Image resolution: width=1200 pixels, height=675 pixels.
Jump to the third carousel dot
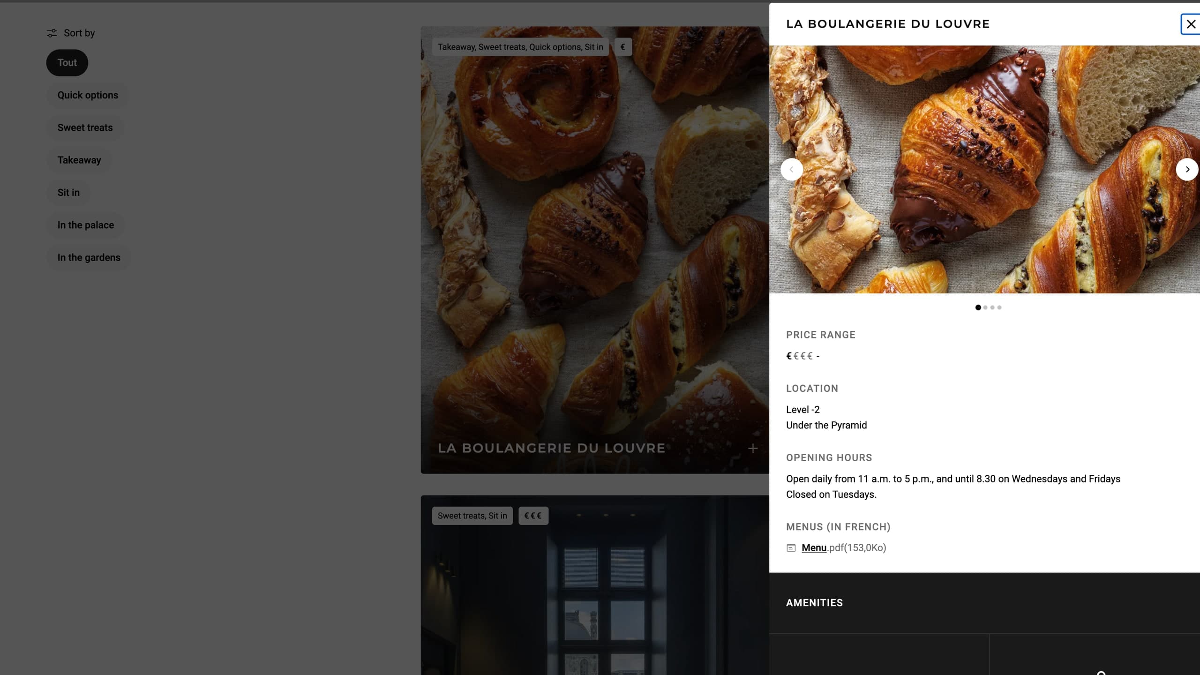992,307
